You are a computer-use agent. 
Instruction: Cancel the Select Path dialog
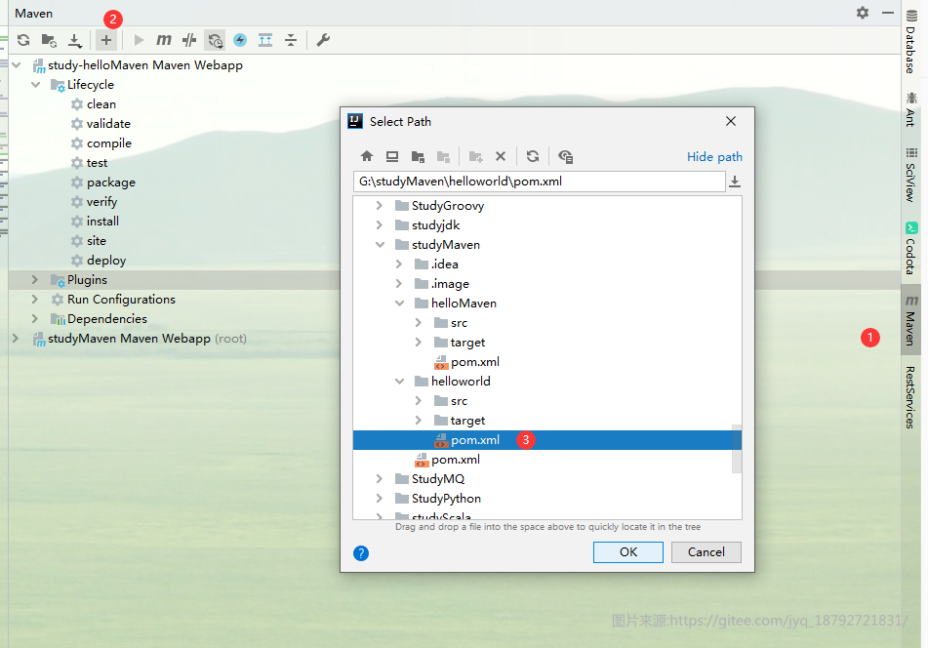pyautogui.click(x=706, y=552)
